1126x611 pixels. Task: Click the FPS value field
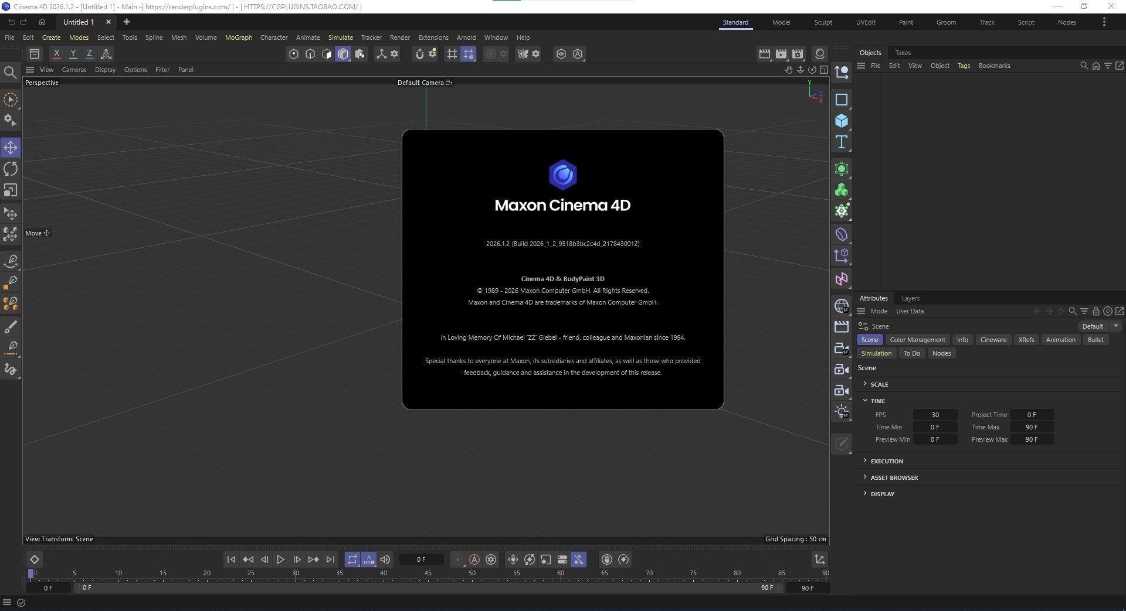click(x=935, y=415)
